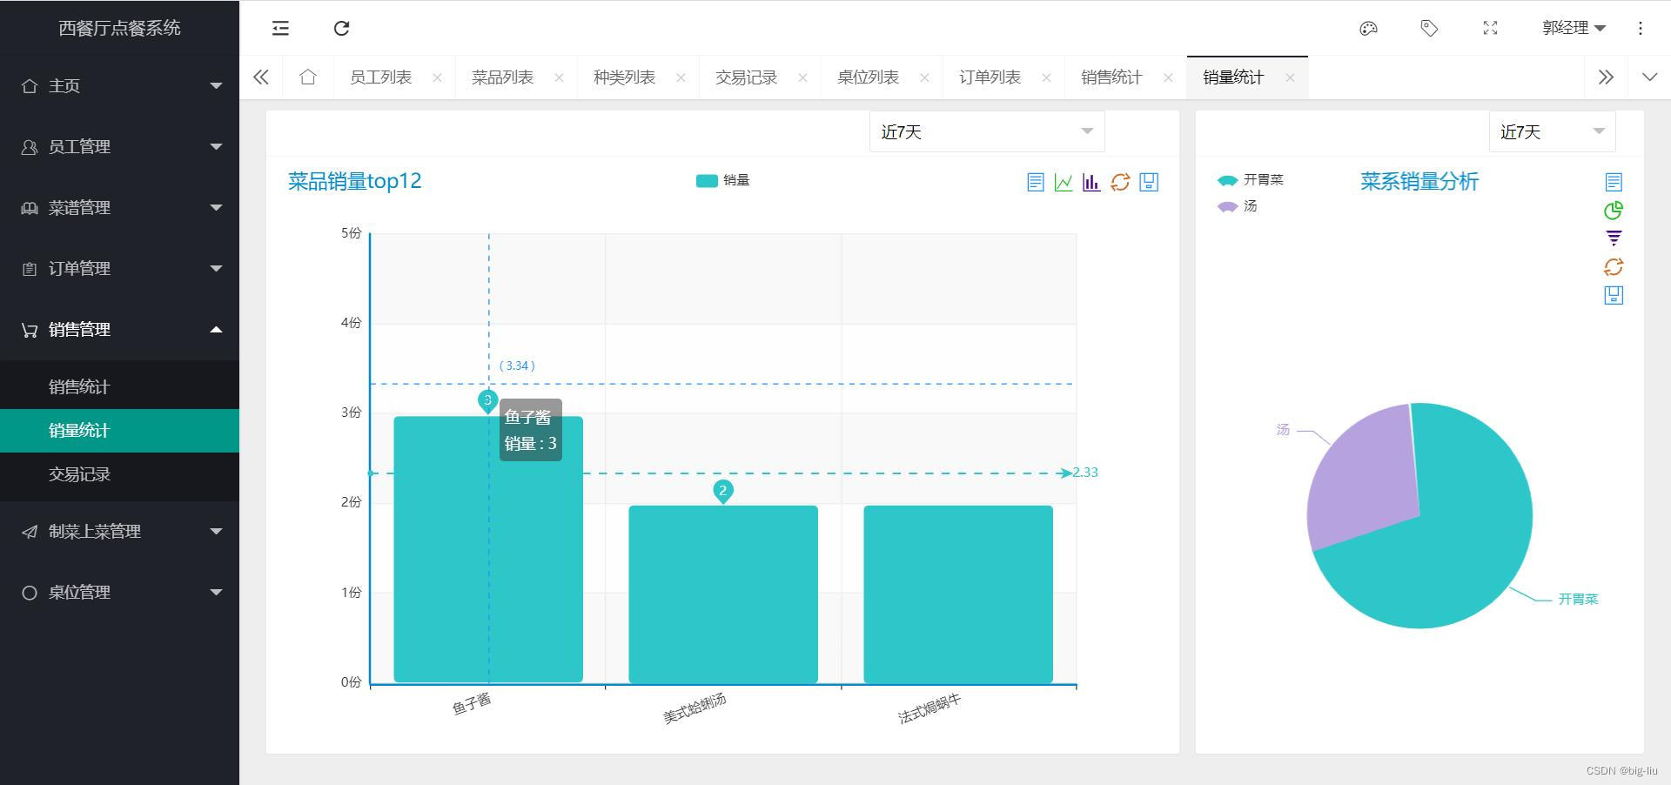The width and height of the screenshot is (1671, 785).
Task: Switch to the 菜品列表 tab
Action: point(502,77)
